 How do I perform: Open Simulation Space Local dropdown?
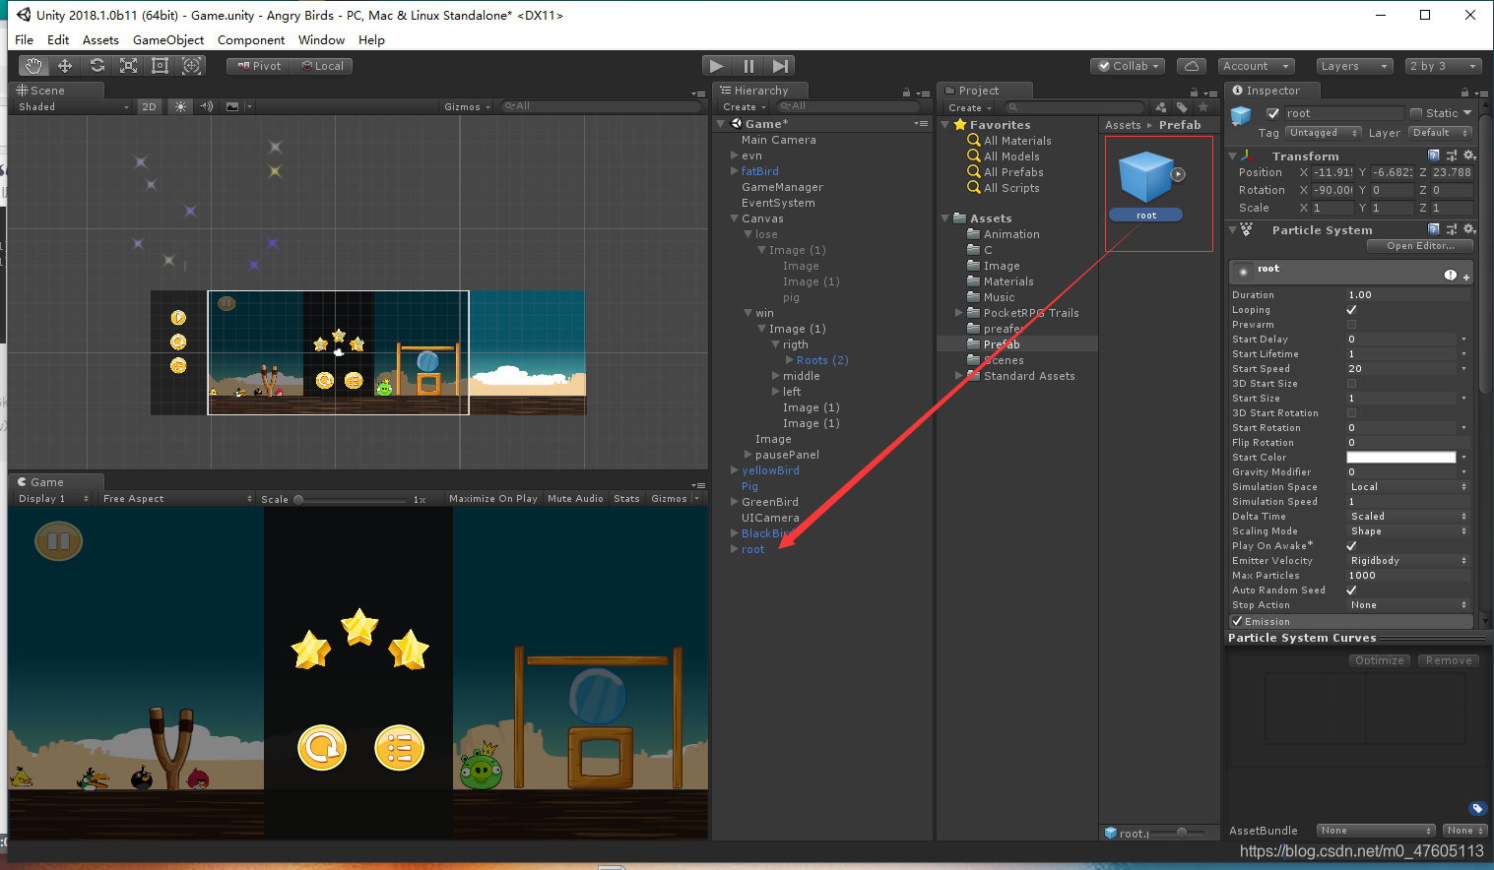click(x=1407, y=487)
